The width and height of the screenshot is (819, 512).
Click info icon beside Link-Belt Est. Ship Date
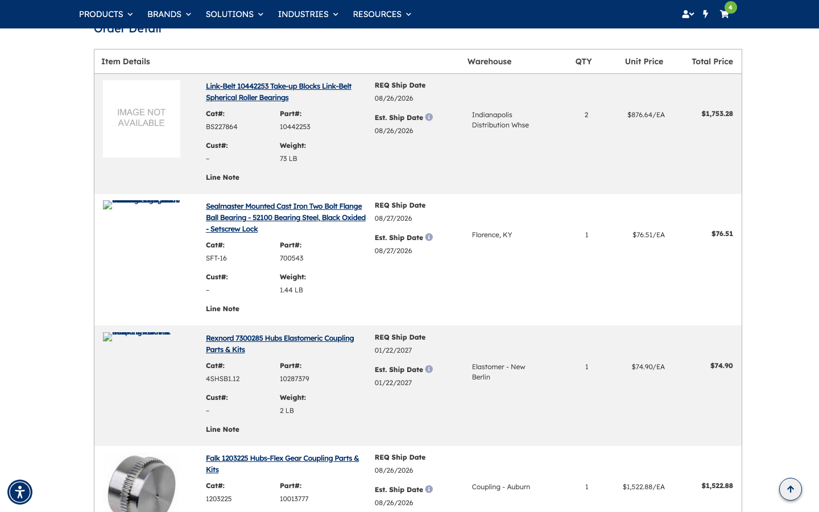[x=429, y=117]
